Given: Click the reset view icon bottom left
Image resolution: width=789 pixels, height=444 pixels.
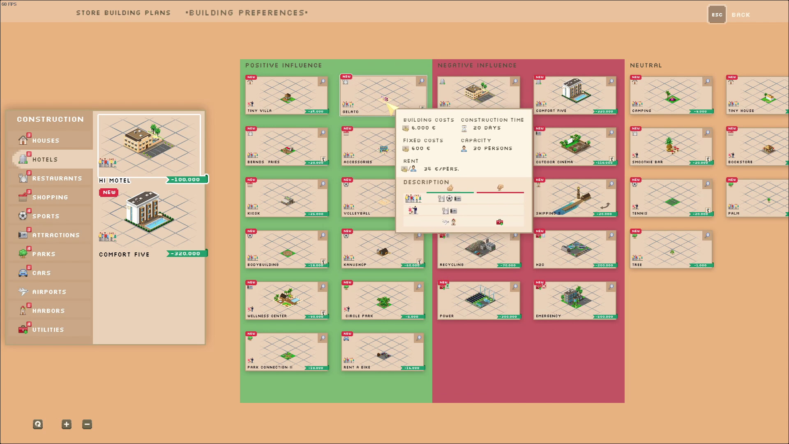Looking at the screenshot, I should [x=38, y=424].
